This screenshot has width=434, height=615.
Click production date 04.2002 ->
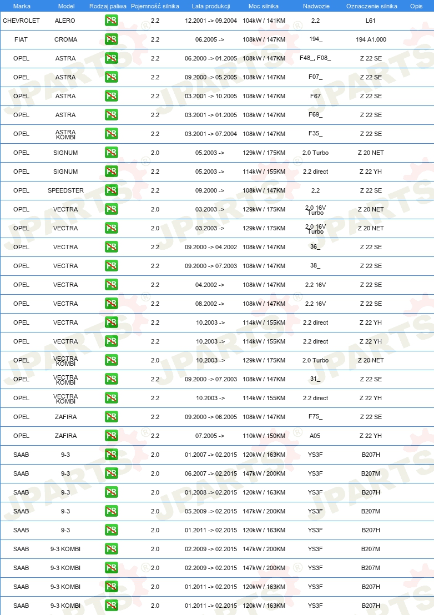click(210, 284)
